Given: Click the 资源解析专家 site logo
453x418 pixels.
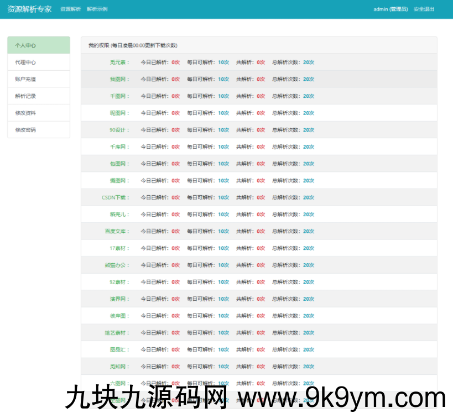Looking at the screenshot, I should tap(29, 9).
